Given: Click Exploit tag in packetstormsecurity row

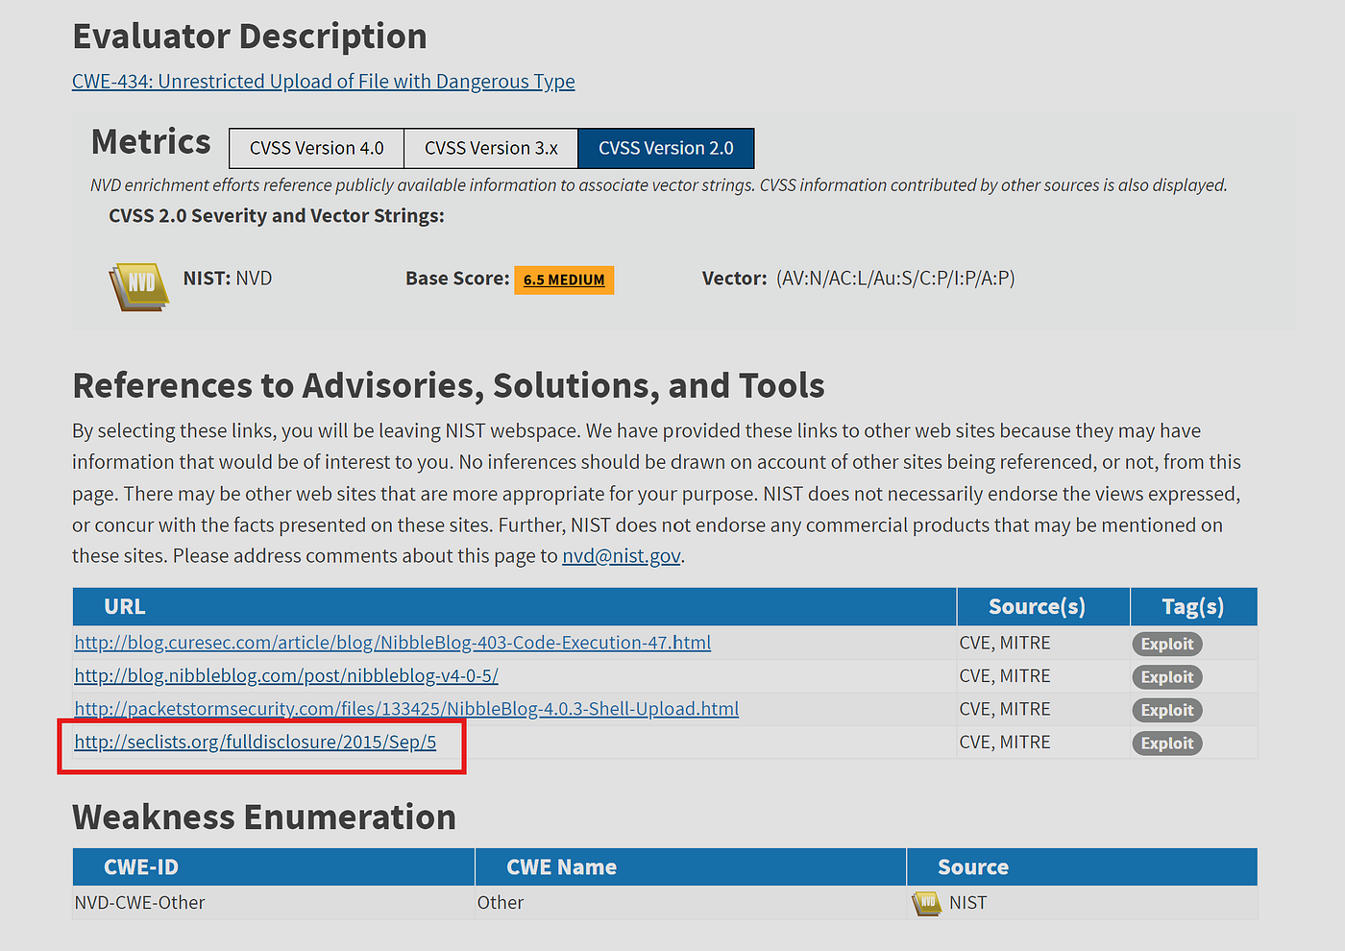Looking at the screenshot, I should 1167,710.
